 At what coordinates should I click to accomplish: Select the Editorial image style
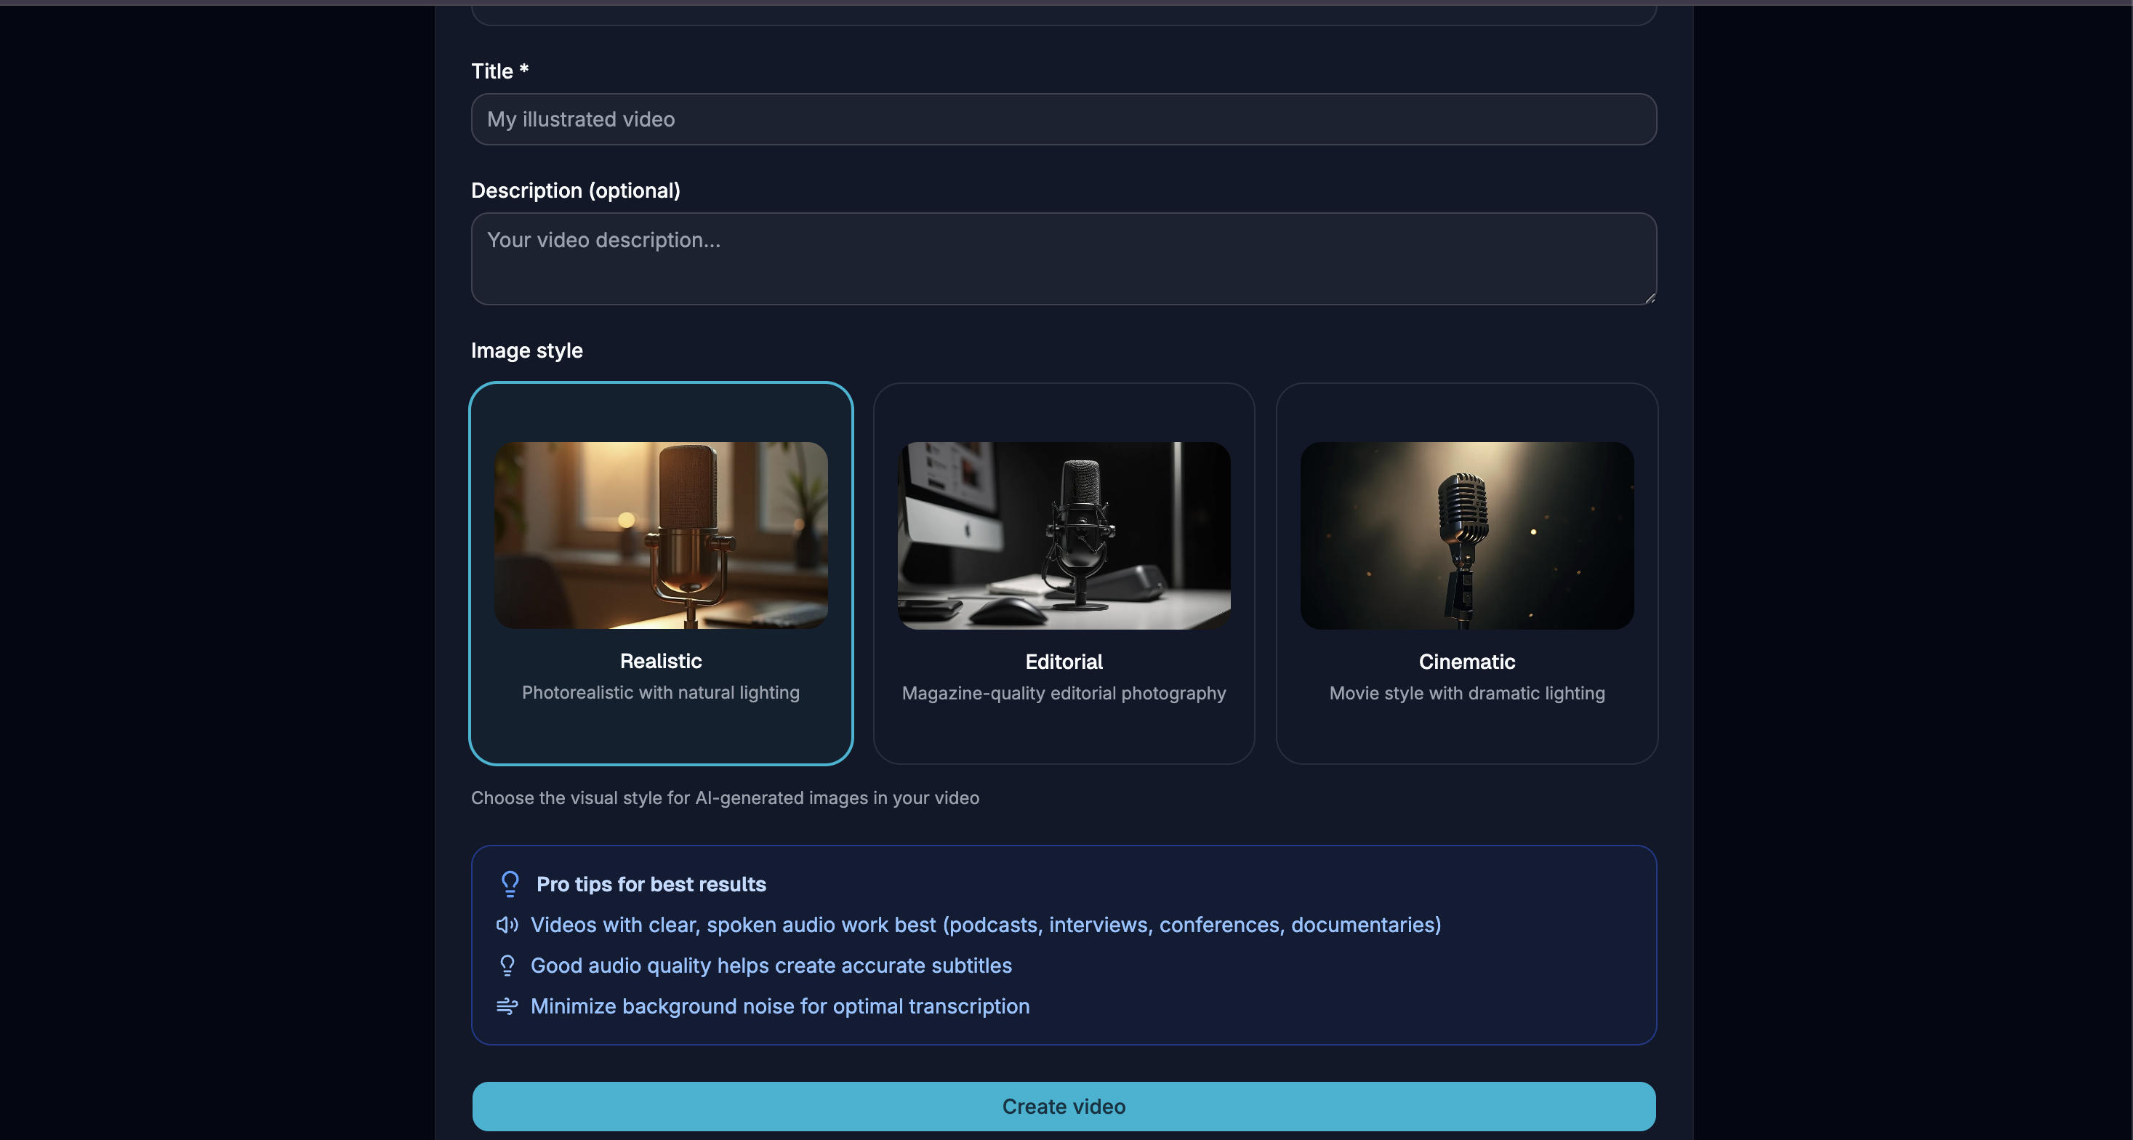click(1063, 574)
